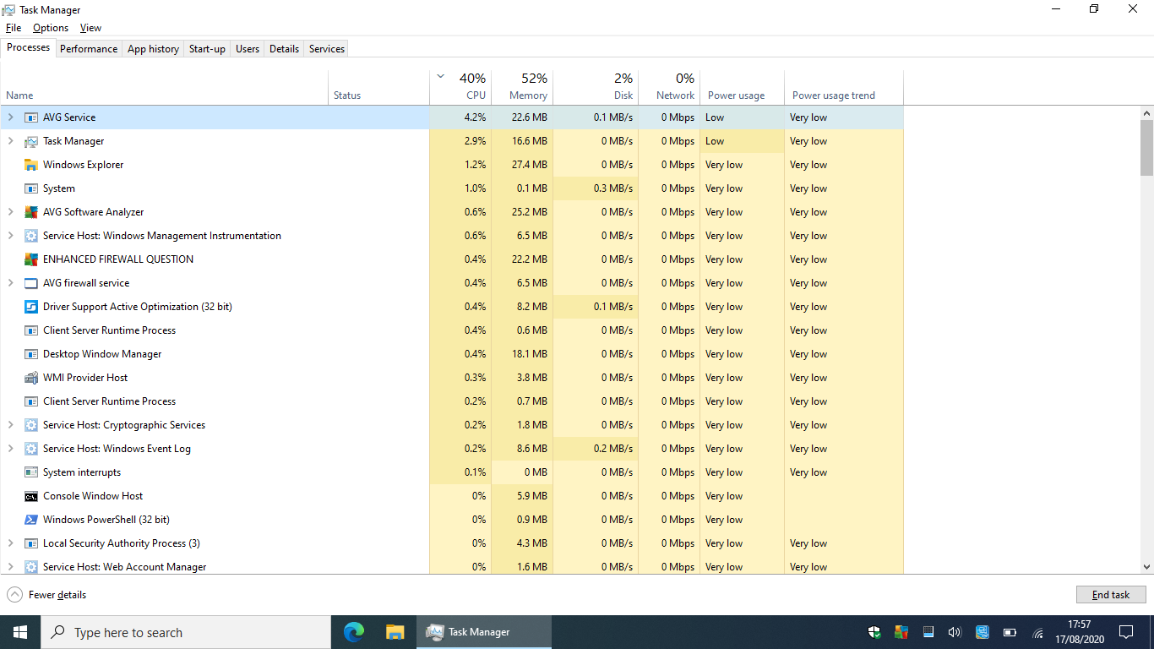This screenshot has width=1154, height=649.
Task: Sort processes by Disk column header
Action: point(596,86)
